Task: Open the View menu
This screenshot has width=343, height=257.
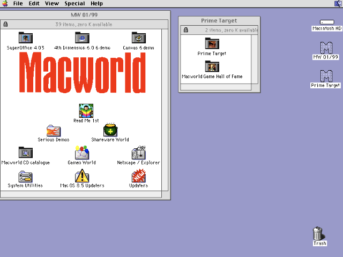Action: [52, 4]
